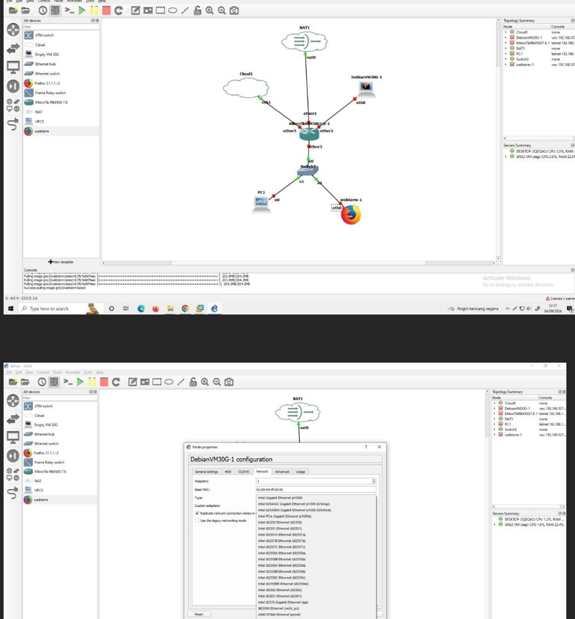Click help question mark in Node properties
Viewport: 575px width, 619px height.
[366, 447]
